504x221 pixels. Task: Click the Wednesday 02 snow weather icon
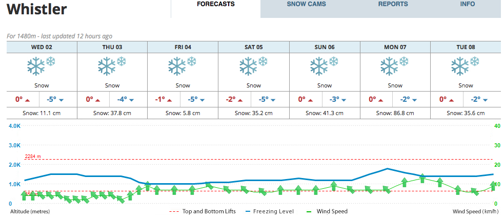(x=42, y=66)
